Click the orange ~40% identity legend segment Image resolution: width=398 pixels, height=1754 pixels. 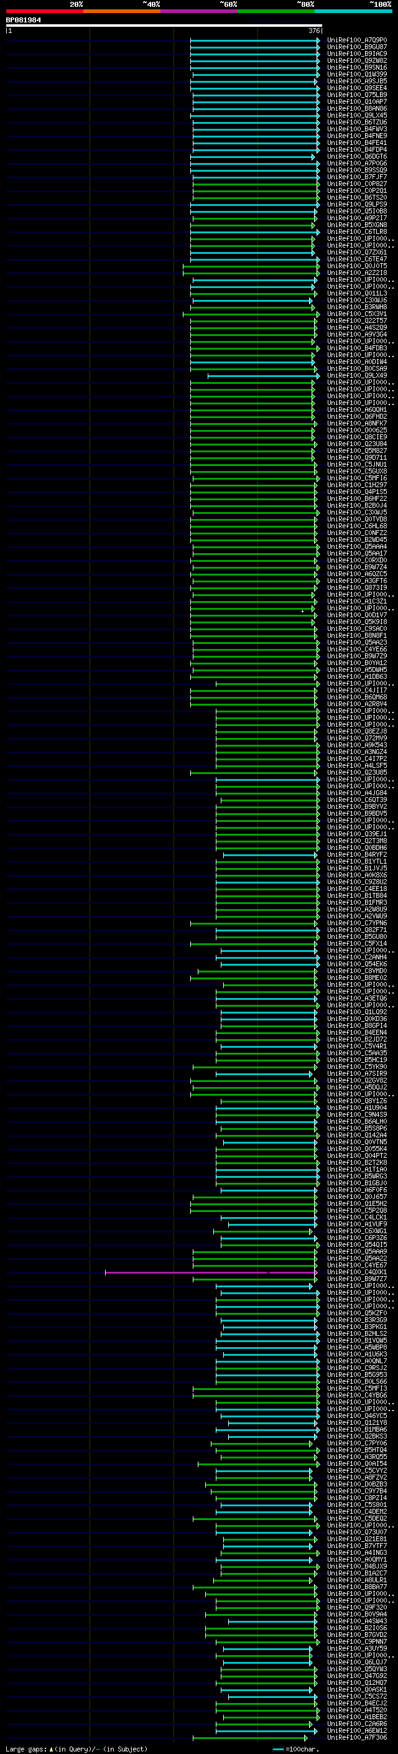pos(122,12)
